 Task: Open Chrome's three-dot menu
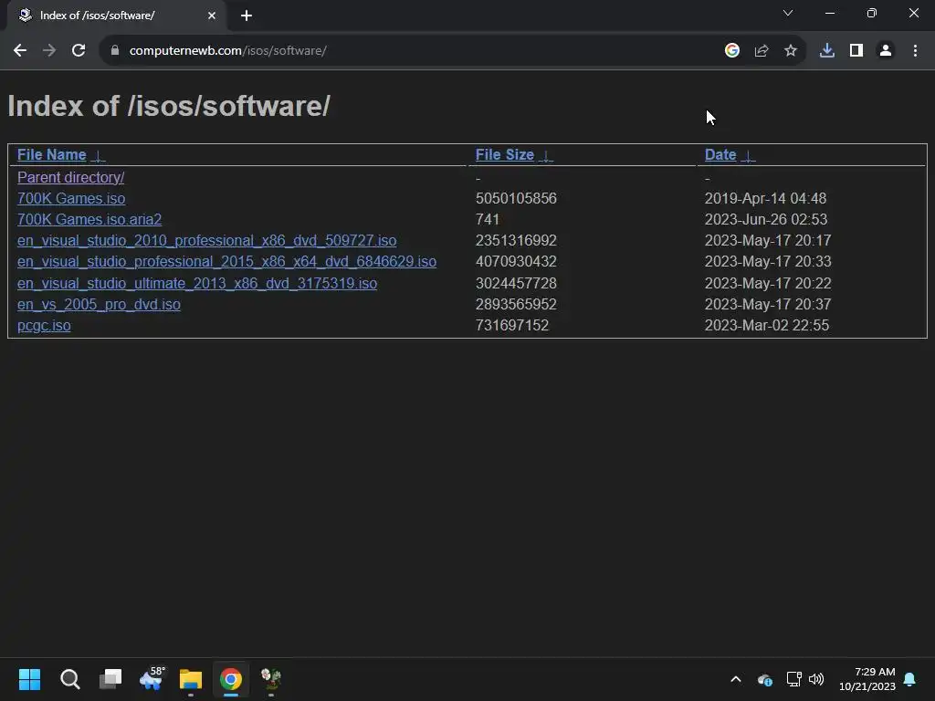tap(915, 51)
